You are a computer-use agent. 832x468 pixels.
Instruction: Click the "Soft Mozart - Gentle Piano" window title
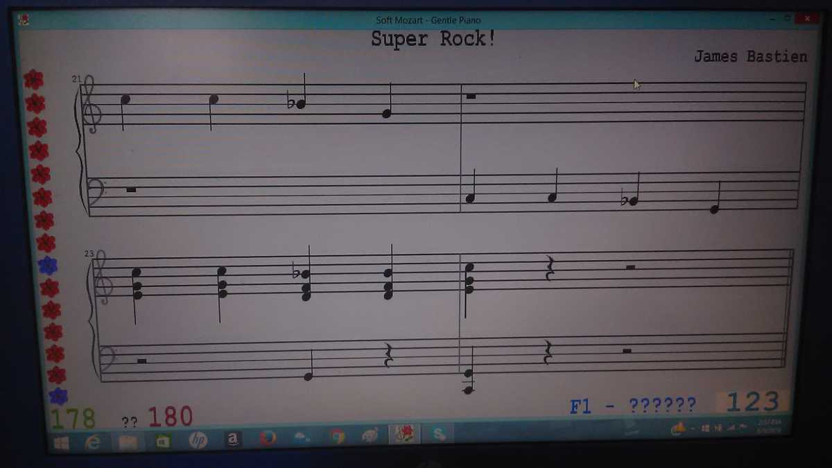tap(428, 20)
